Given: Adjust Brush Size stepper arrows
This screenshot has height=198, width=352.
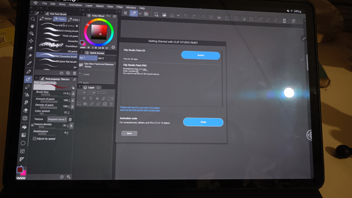Looking at the screenshot, I should click(x=70, y=94).
